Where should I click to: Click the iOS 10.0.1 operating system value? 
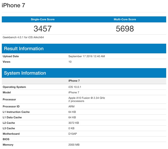coord(75,87)
